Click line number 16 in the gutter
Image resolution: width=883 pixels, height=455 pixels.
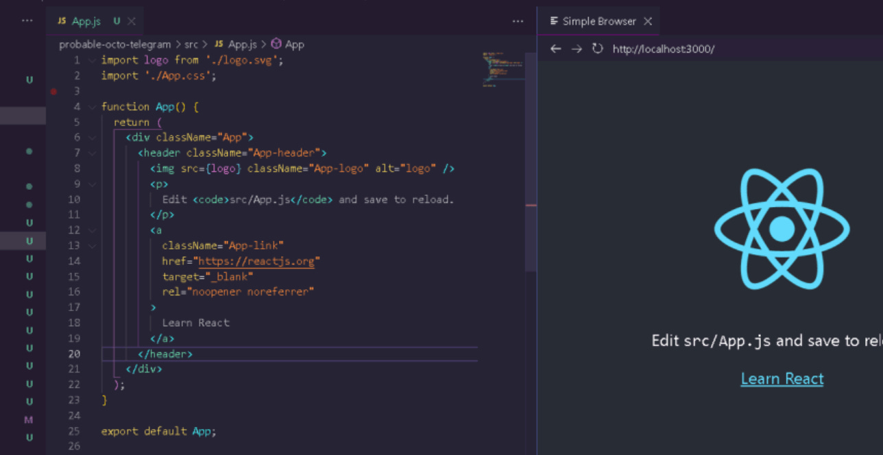point(73,292)
